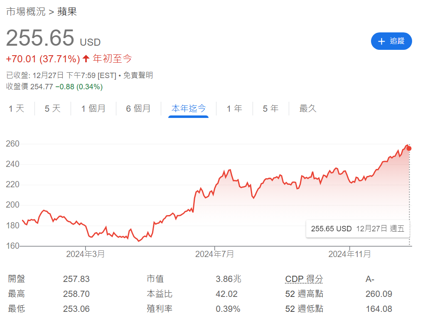Click the 52 週低點 value 164.08

(x=379, y=309)
